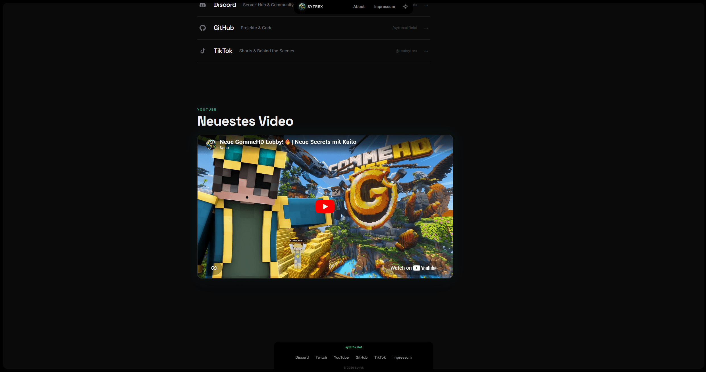Viewport: 706px width, 372px height.
Task: Open the Impressum nav item
Action: pyautogui.click(x=385, y=7)
